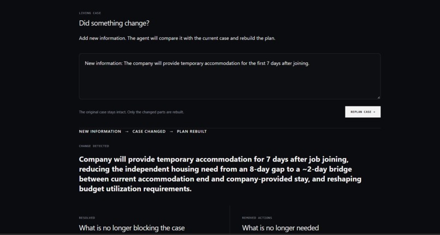Click the REMOVED ACTIONS column label
This screenshot has width=440, height=235.
click(257, 218)
